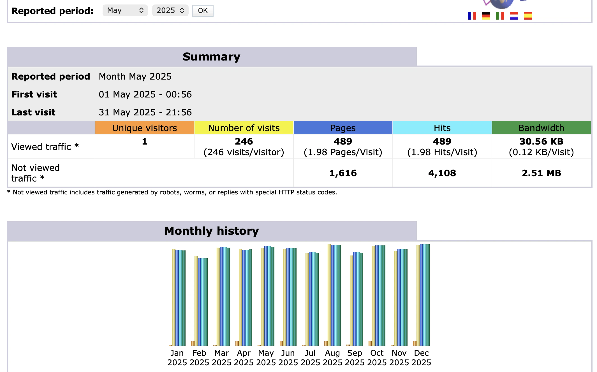Click the Summary section heading
This screenshot has height=372, width=597.
pyautogui.click(x=212, y=57)
